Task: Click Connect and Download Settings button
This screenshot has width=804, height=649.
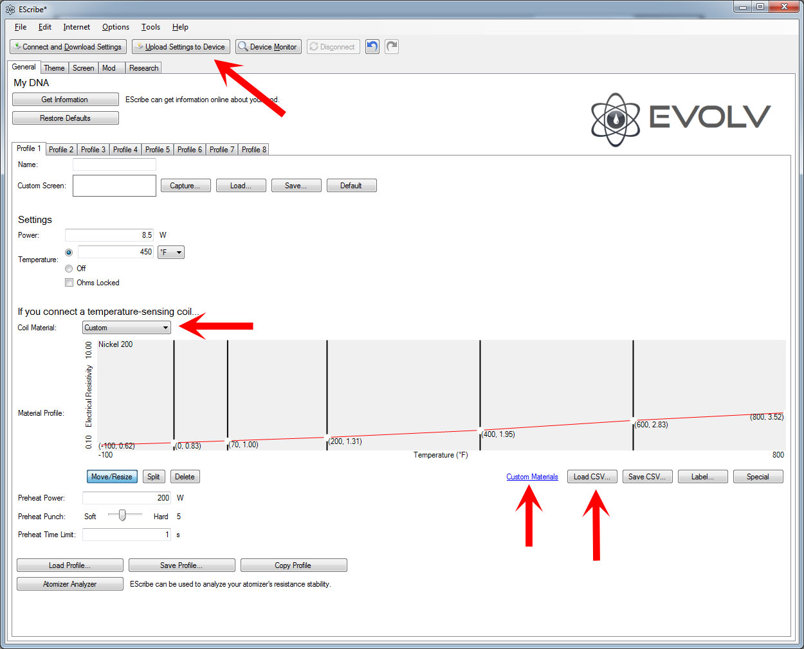Action: point(68,47)
